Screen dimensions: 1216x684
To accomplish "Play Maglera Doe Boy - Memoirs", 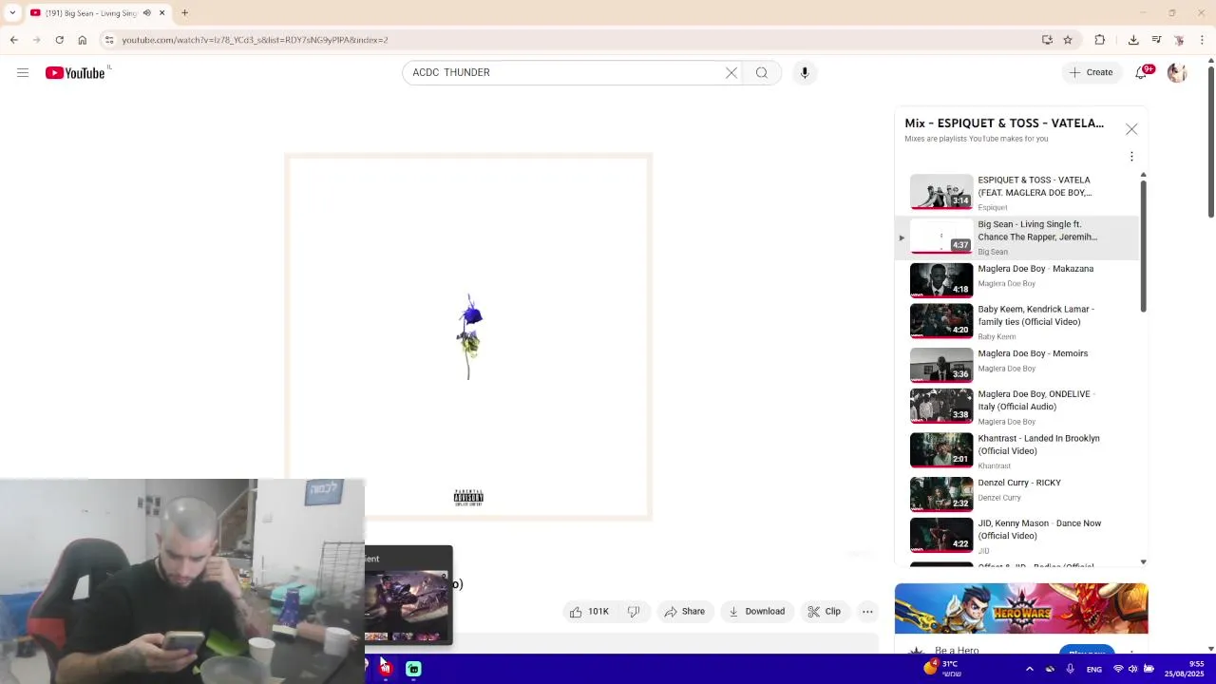I will coord(1016,365).
